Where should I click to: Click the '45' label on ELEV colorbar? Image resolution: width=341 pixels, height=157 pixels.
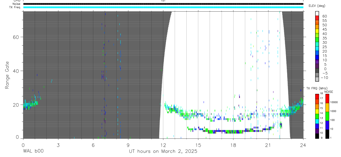pyautogui.click(x=324, y=29)
